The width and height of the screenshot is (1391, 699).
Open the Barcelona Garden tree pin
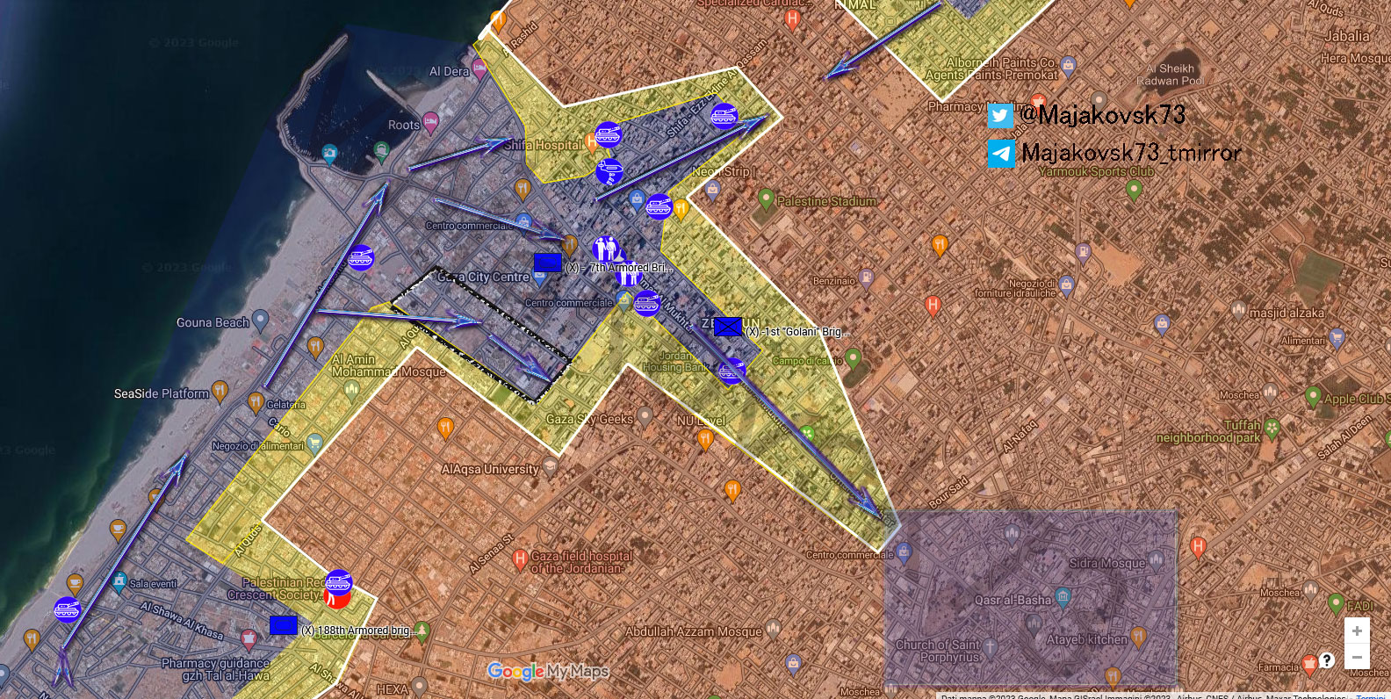(x=422, y=631)
